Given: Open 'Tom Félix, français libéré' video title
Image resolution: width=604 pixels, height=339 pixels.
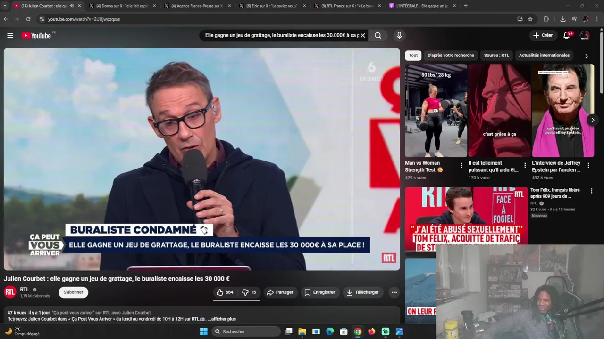Looking at the screenshot, I should (555, 193).
